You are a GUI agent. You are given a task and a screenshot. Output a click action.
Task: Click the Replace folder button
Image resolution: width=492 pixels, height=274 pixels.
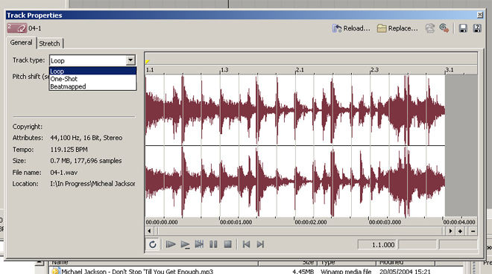[397, 28]
